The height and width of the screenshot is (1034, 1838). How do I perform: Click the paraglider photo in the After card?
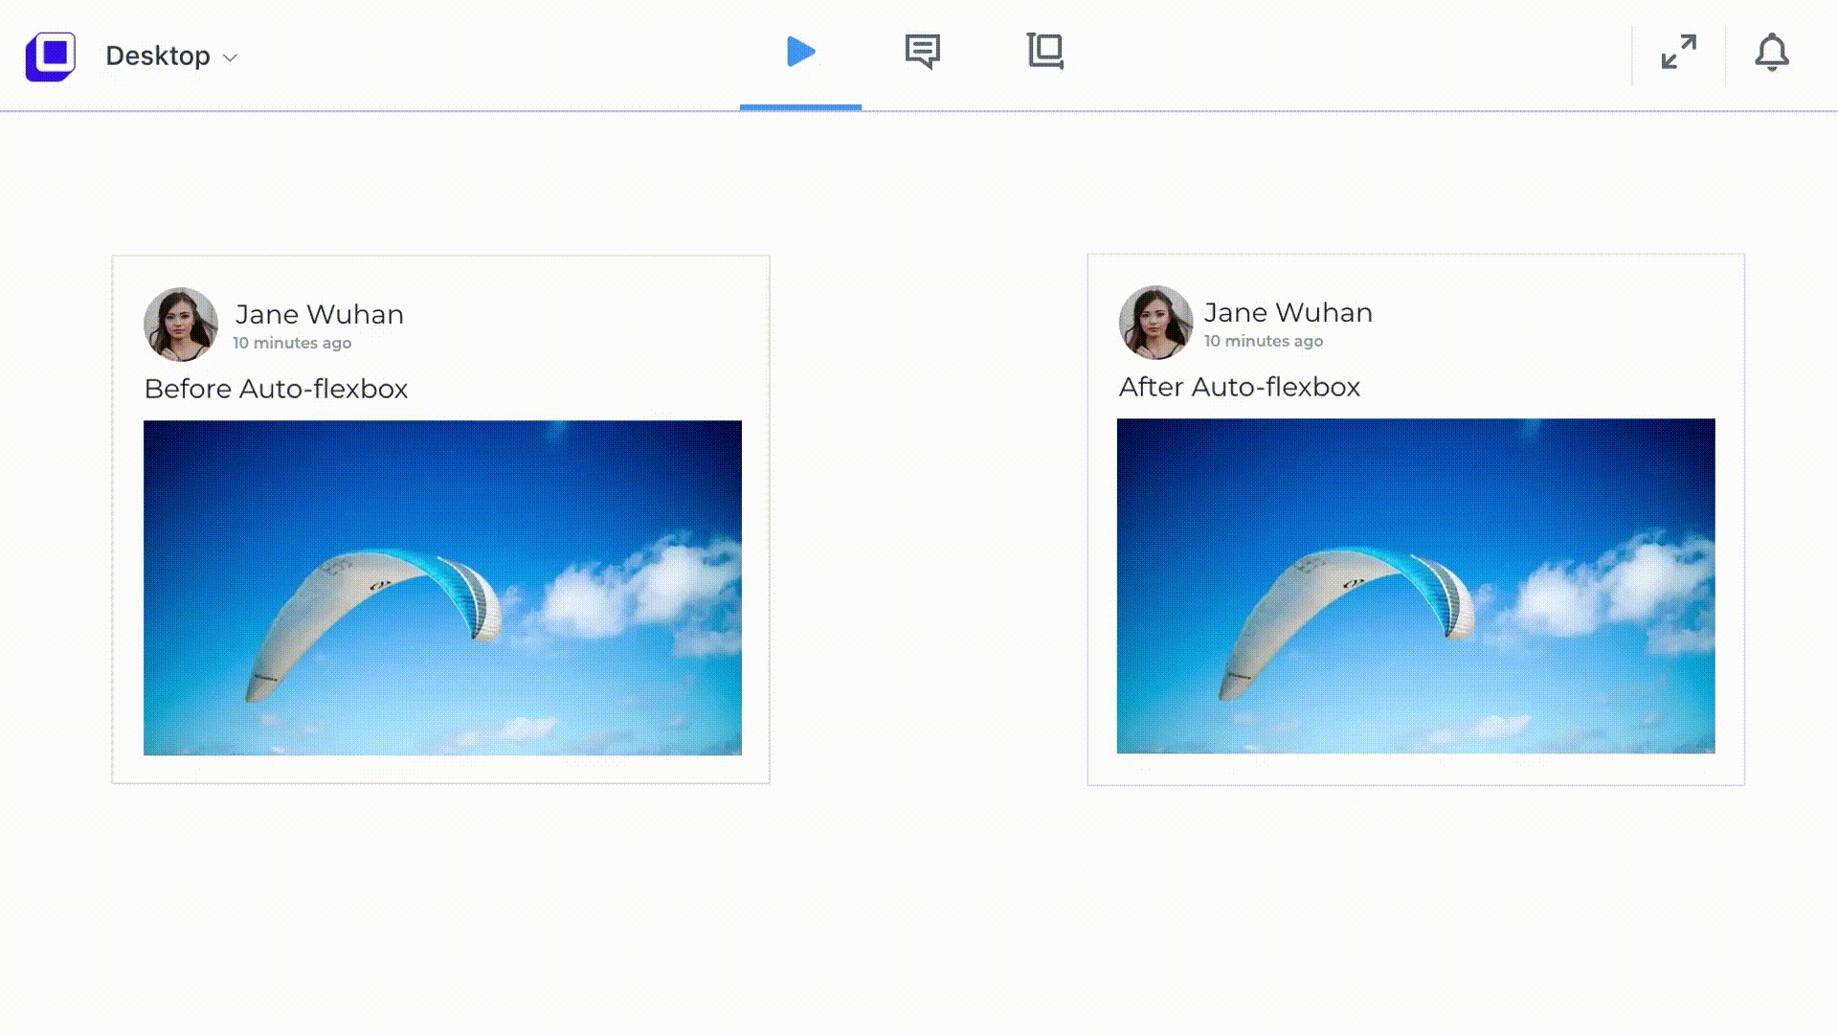coord(1416,585)
